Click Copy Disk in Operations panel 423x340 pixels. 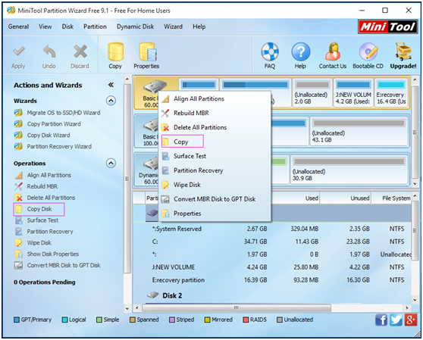pos(39,209)
